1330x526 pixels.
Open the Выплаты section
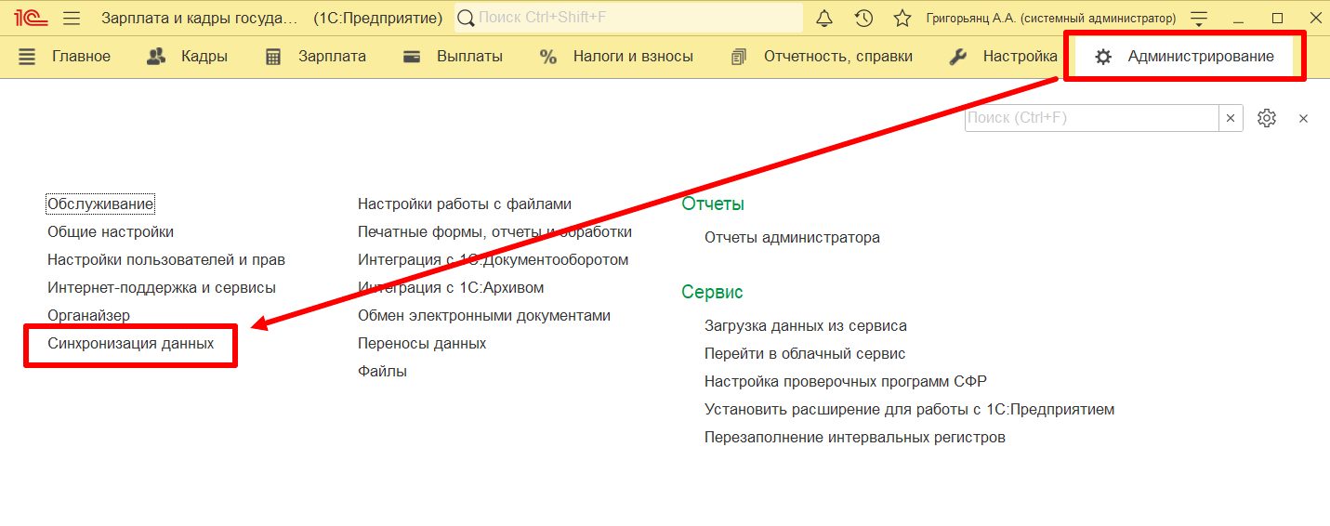pyautogui.click(x=453, y=57)
